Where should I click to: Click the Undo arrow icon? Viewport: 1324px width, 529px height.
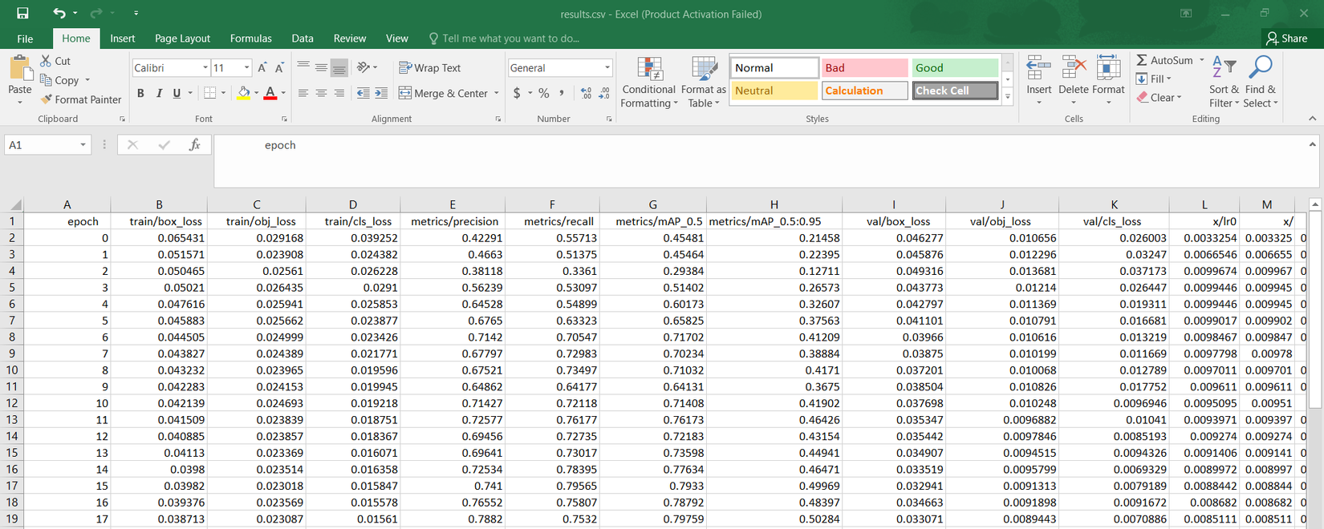(59, 14)
